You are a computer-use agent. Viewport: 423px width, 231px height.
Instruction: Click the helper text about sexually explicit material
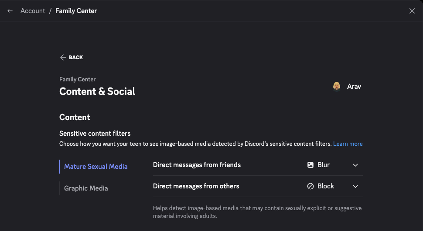257,212
